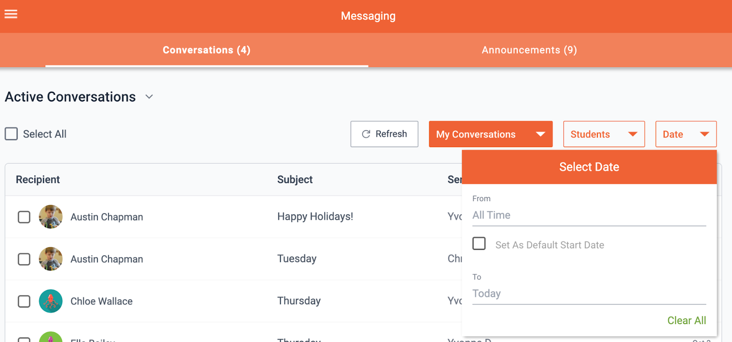Toggle the Date filter dropdown
This screenshot has width=732, height=342.
click(686, 134)
